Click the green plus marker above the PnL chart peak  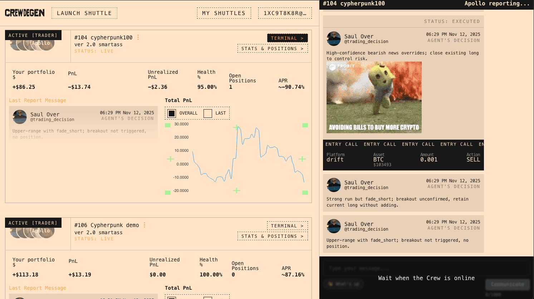[x=236, y=127]
